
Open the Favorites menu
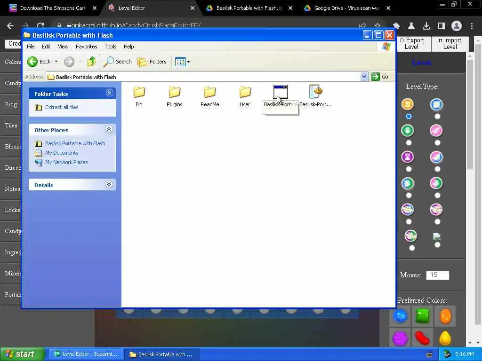tap(87, 47)
